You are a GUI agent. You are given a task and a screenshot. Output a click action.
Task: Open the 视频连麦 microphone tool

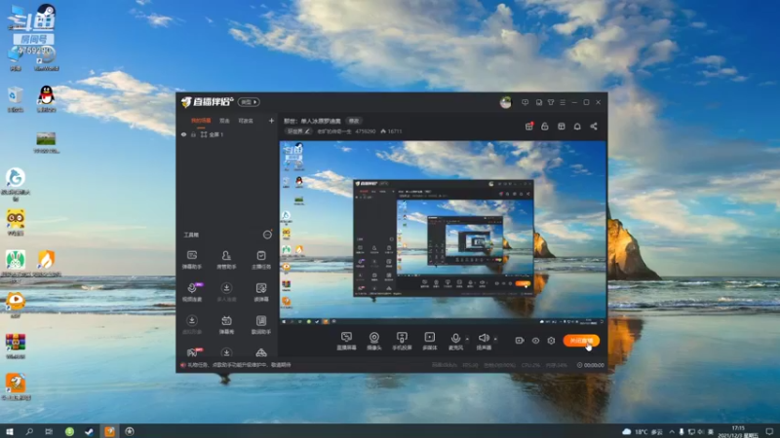(x=192, y=292)
